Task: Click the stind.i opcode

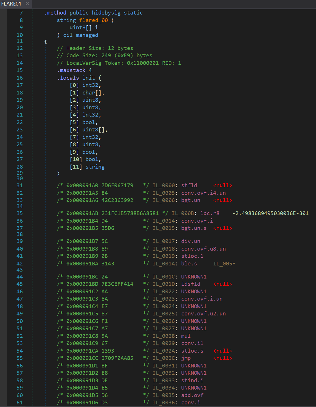Action: (192, 381)
